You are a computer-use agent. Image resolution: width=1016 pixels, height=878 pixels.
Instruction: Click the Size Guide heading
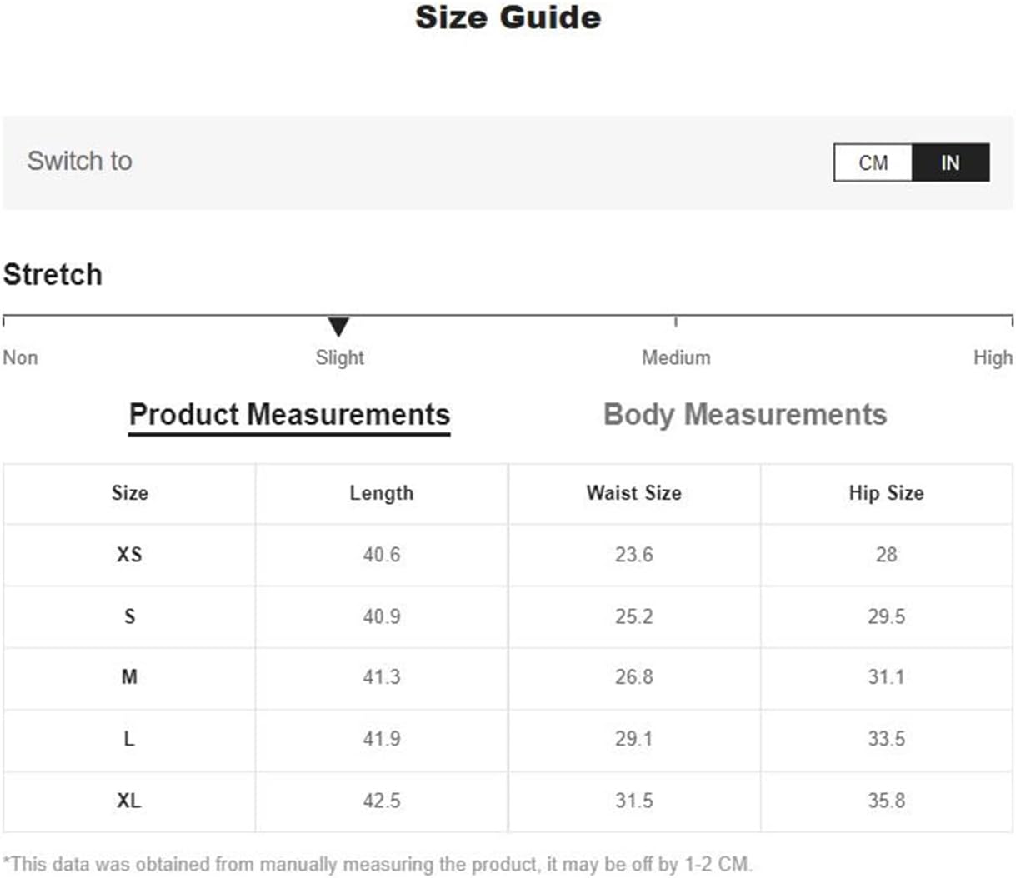(508, 17)
